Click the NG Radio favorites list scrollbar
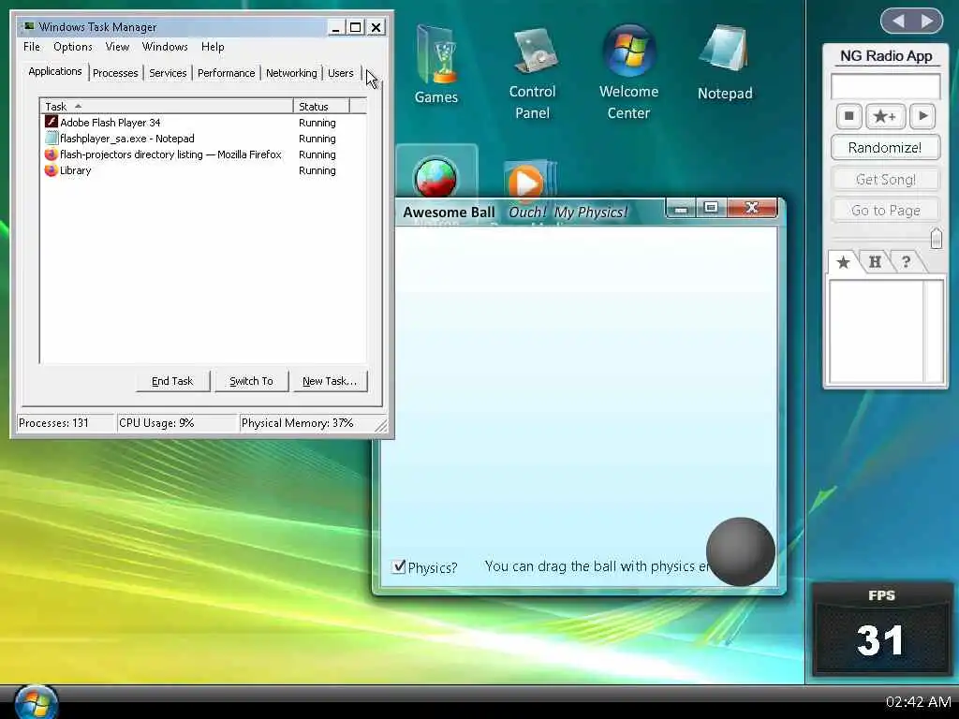 click(933, 331)
